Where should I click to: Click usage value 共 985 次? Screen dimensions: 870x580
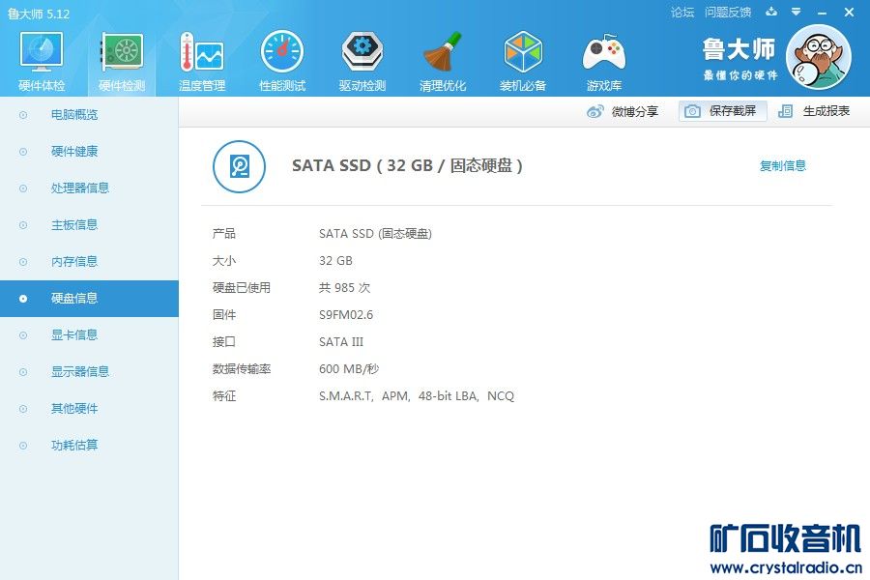[344, 287]
